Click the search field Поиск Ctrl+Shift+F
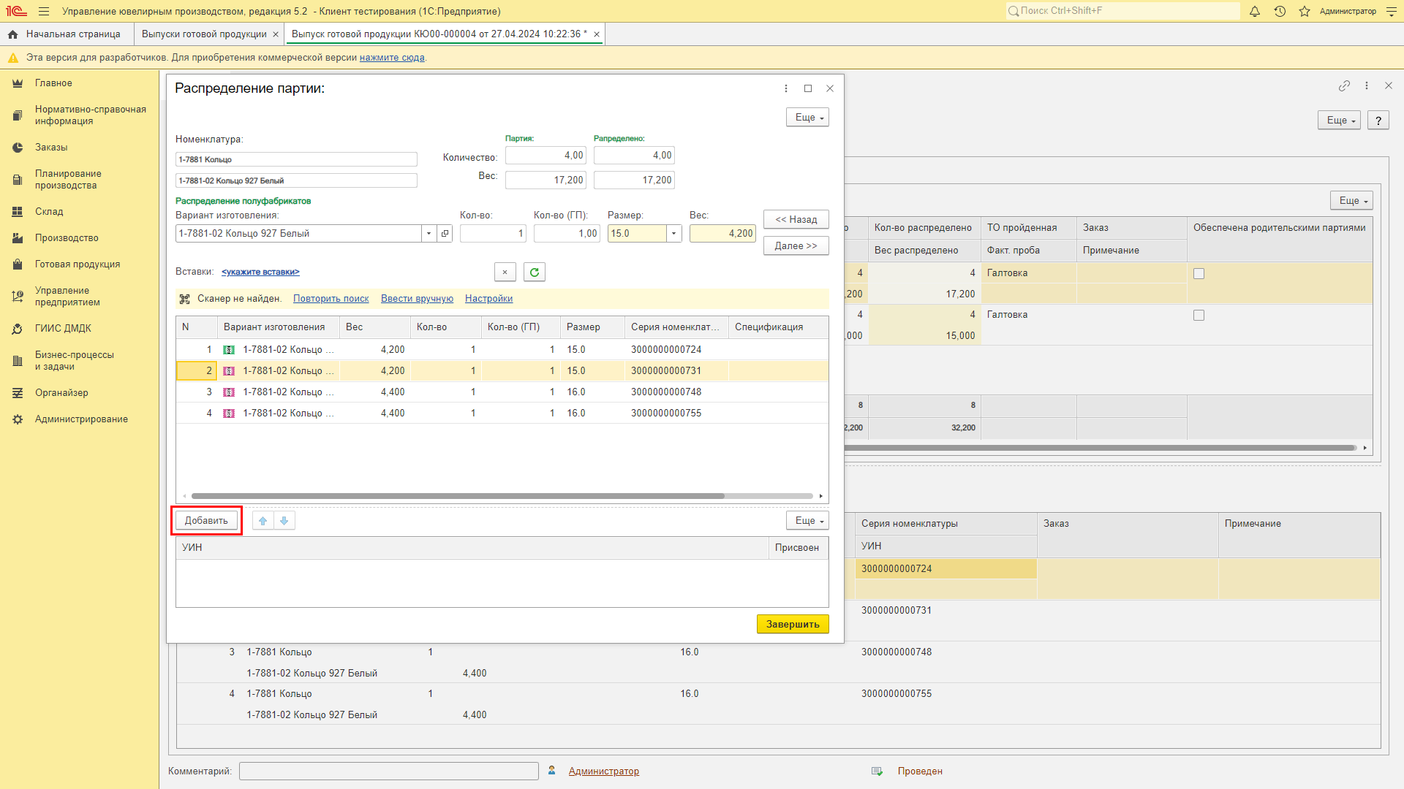This screenshot has width=1404, height=789. 1123,11
